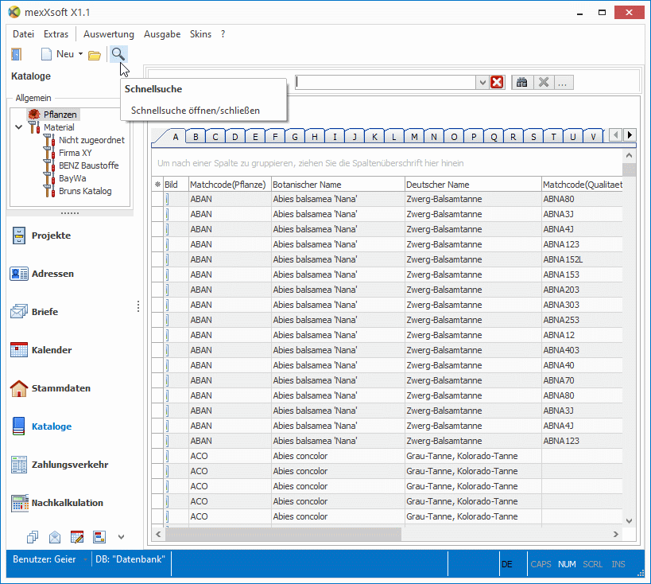Switch to the B letter tab
This screenshot has width=651, height=584.
[196, 137]
